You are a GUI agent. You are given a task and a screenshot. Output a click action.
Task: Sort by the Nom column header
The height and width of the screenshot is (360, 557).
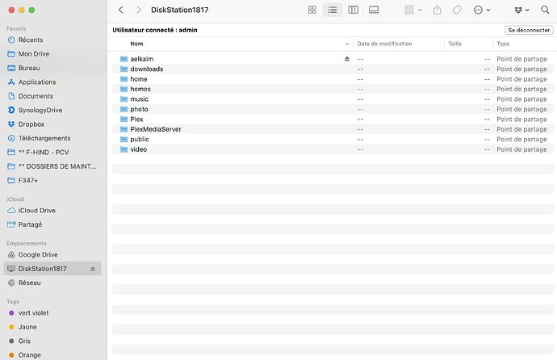tap(136, 44)
